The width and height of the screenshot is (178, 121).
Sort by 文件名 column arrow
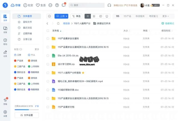pyautogui.click(x=61, y=31)
